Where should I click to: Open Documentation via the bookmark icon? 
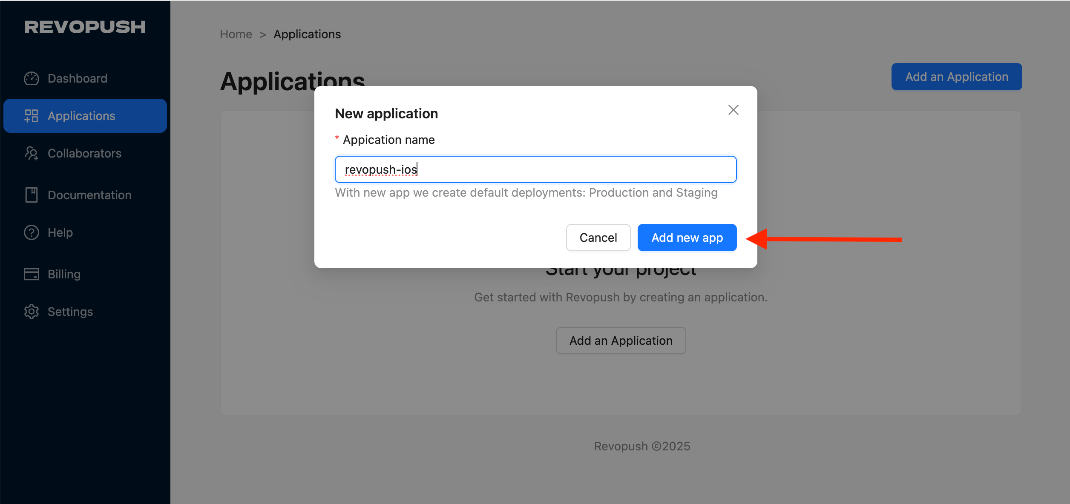32,195
